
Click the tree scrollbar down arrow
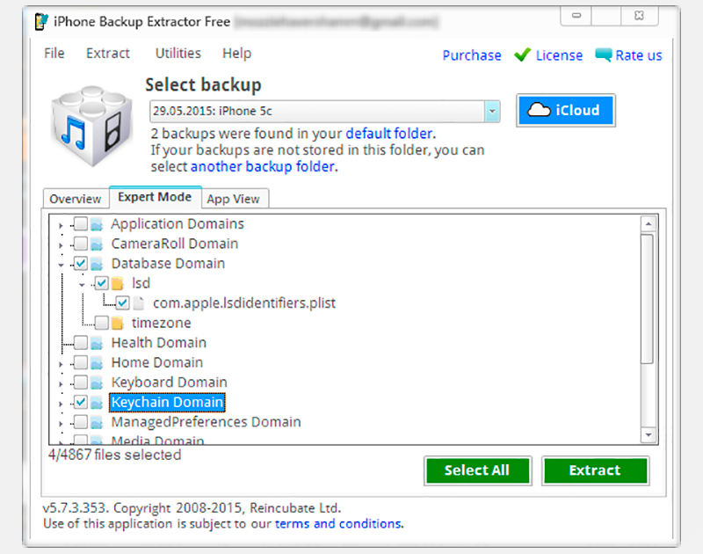649,434
